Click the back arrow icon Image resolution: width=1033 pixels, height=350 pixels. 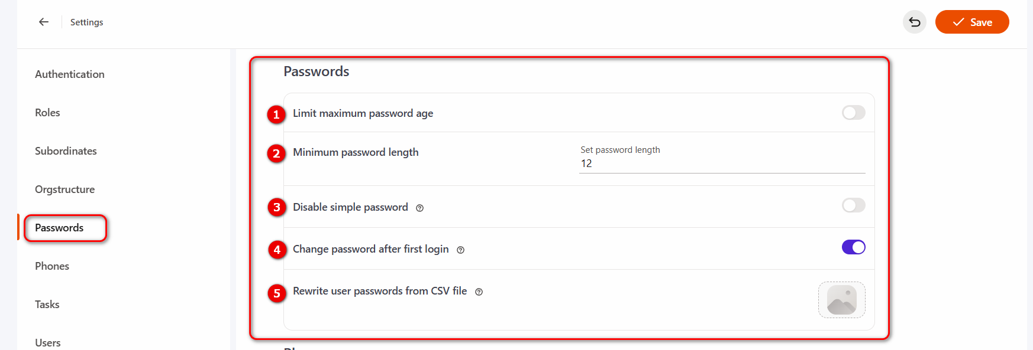[x=44, y=22]
